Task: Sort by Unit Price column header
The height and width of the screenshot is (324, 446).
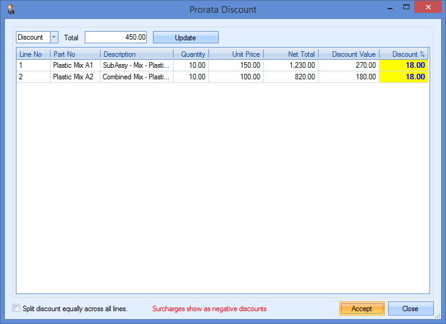Action: [x=236, y=54]
